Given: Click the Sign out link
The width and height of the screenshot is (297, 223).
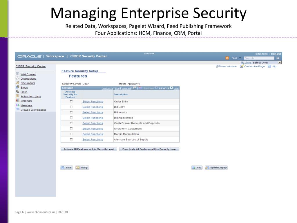Looking at the screenshot, I should 276,54.
